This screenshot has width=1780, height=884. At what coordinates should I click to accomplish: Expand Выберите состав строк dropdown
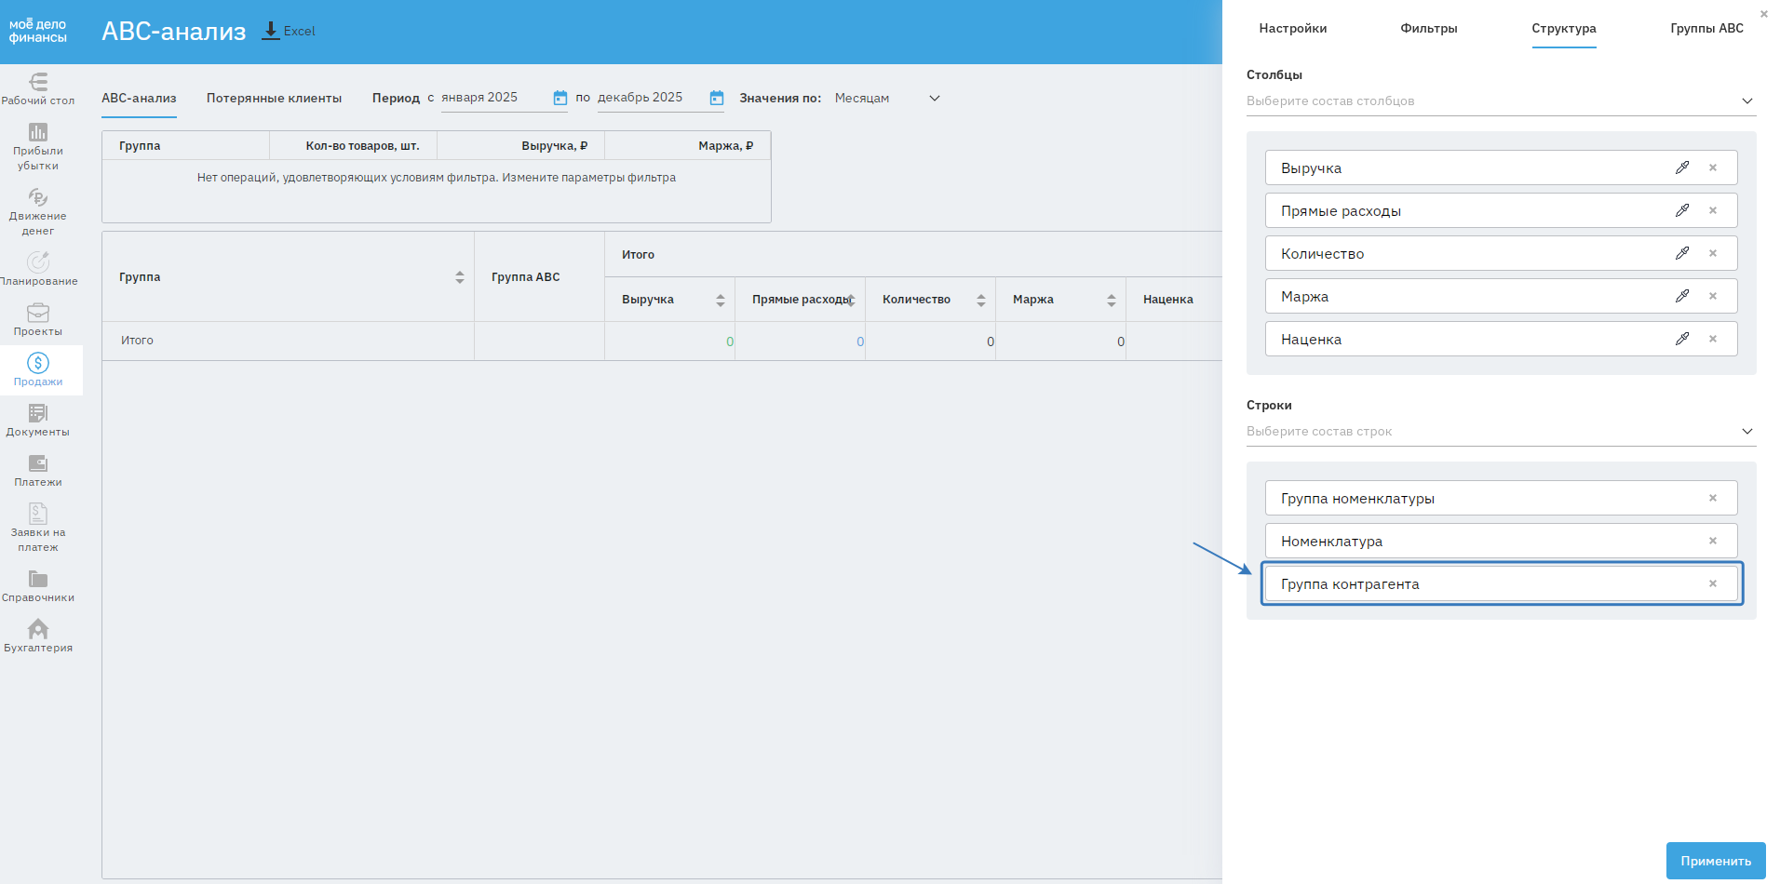(1746, 431)
